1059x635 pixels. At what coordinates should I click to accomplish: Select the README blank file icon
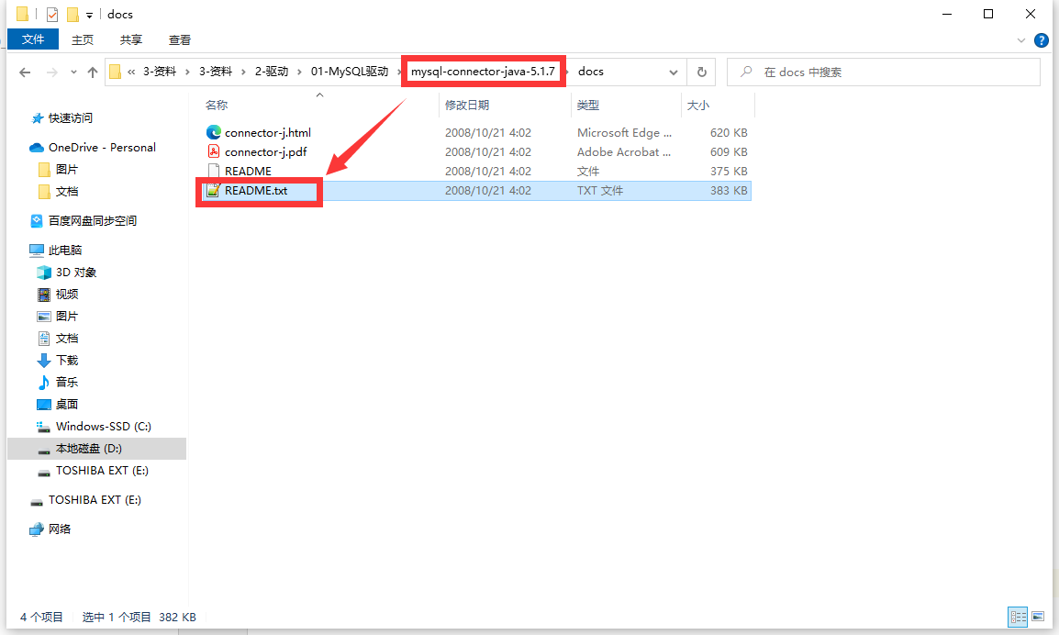point(214,171)
